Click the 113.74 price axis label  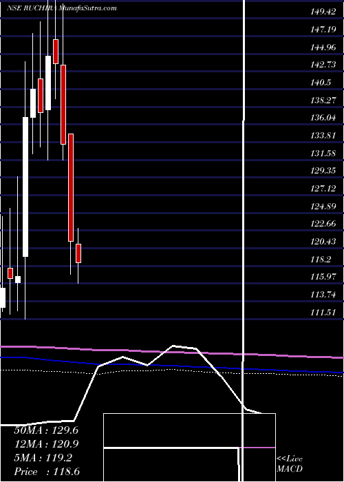(323, 295)
